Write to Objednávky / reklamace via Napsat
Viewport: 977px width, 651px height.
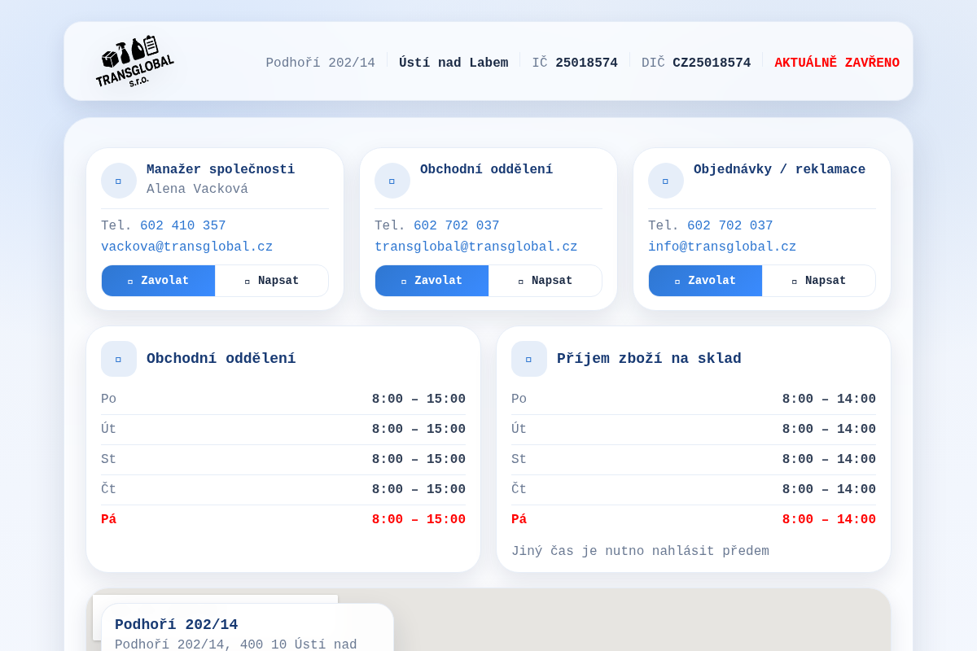pyautogui.click(x=819, y=281)
